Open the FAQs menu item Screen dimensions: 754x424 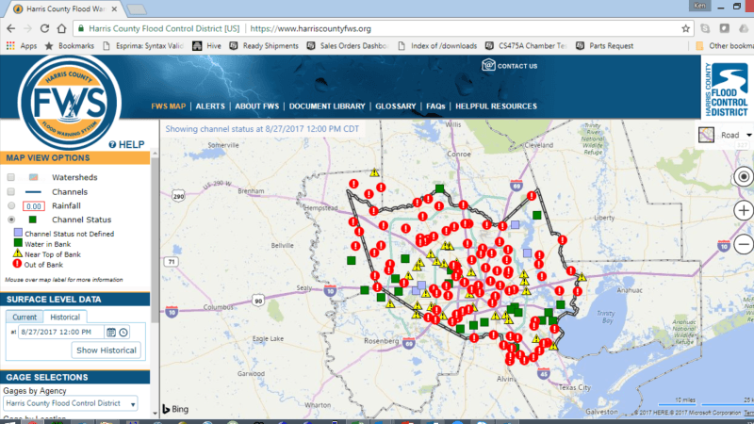(435, 106)
